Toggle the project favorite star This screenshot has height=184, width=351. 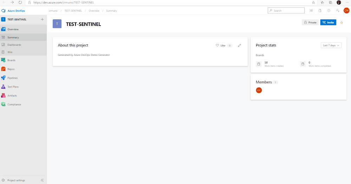(342, 22)
